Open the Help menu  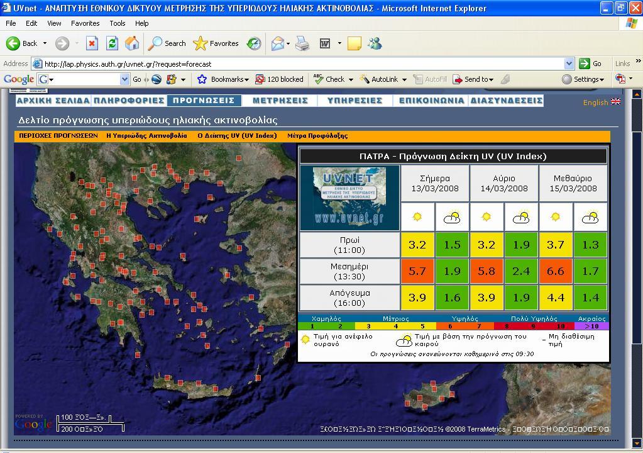(x=141, y=23)
